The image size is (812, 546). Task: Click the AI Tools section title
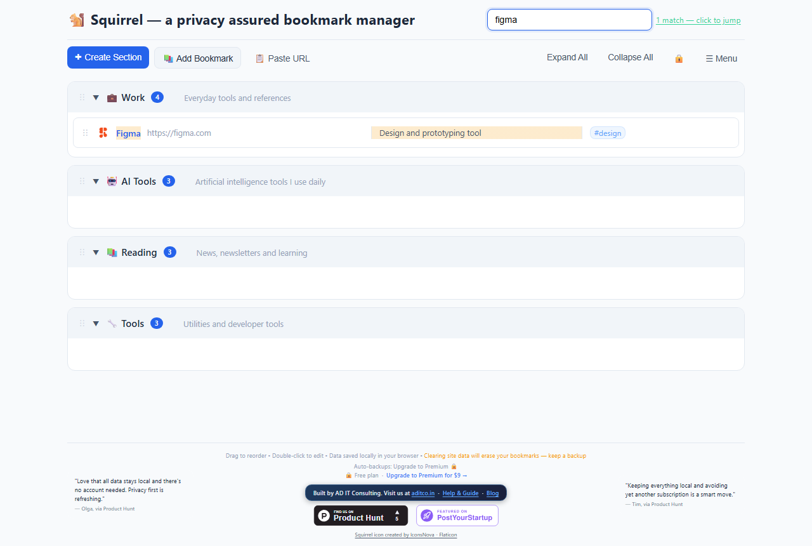[x=139, y=182]
